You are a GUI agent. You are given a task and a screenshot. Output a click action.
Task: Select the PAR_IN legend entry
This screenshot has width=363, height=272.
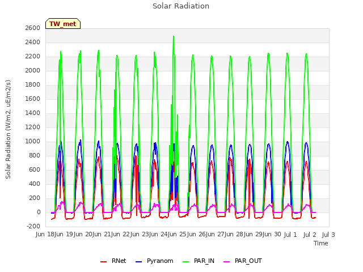[x=199, y=261]
